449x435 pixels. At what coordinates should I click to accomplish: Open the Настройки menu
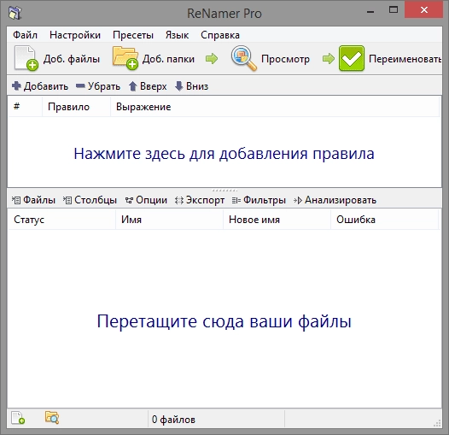(x=75, y=35)
